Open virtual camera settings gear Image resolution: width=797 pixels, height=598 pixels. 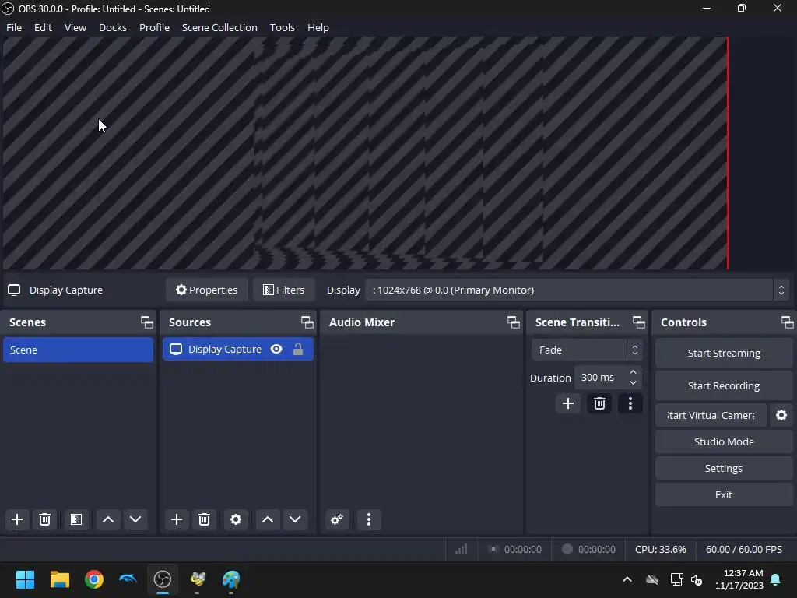781,415
